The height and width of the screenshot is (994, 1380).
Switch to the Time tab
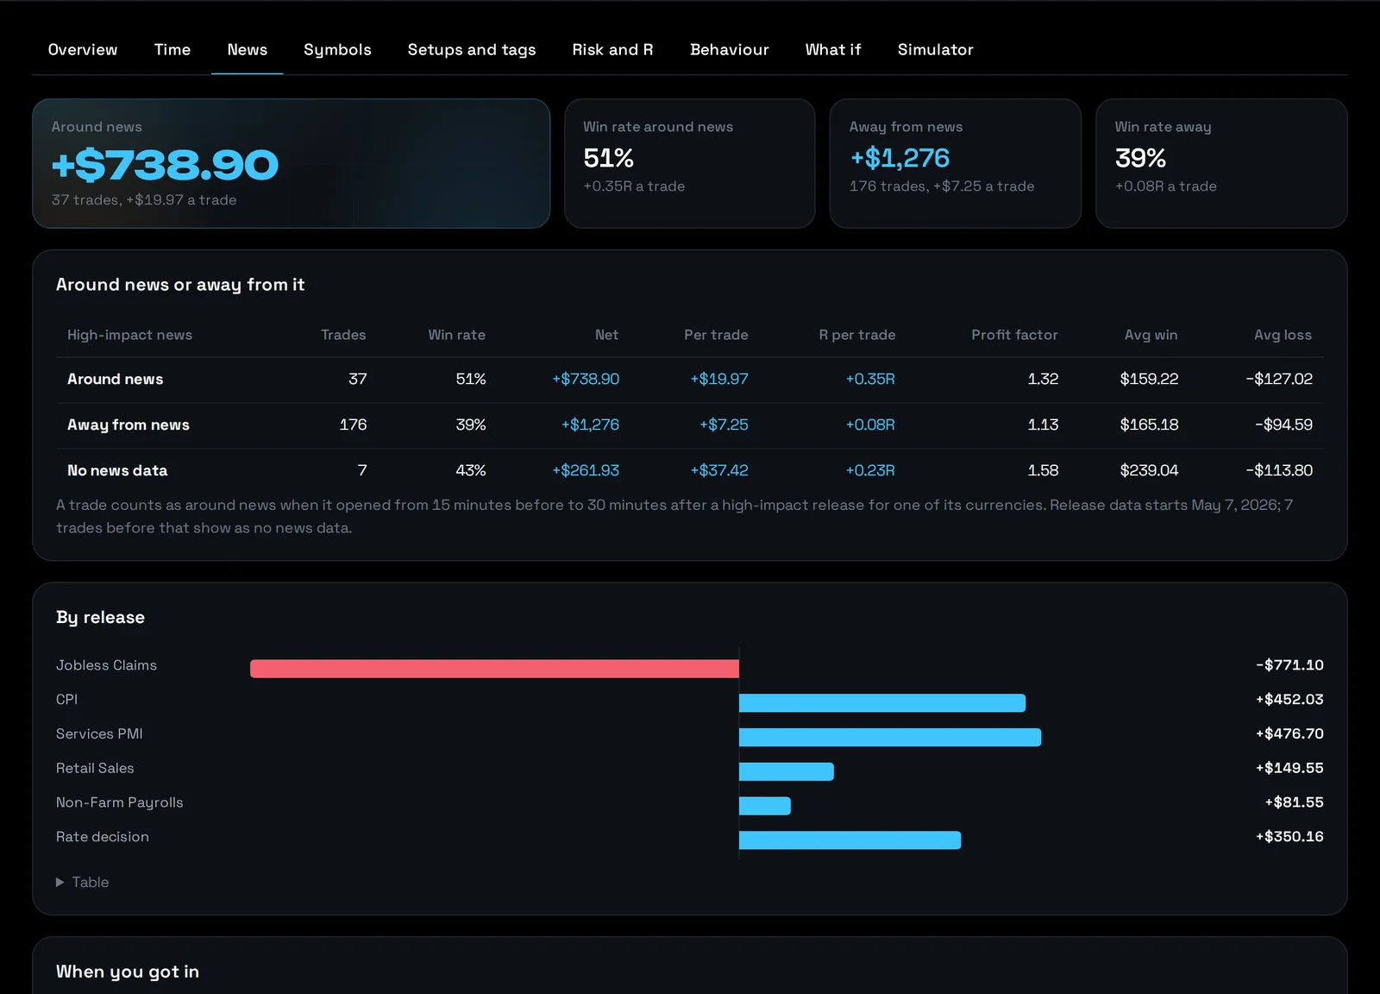point(172,50)
